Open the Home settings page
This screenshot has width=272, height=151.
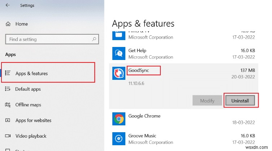(22, 24)
